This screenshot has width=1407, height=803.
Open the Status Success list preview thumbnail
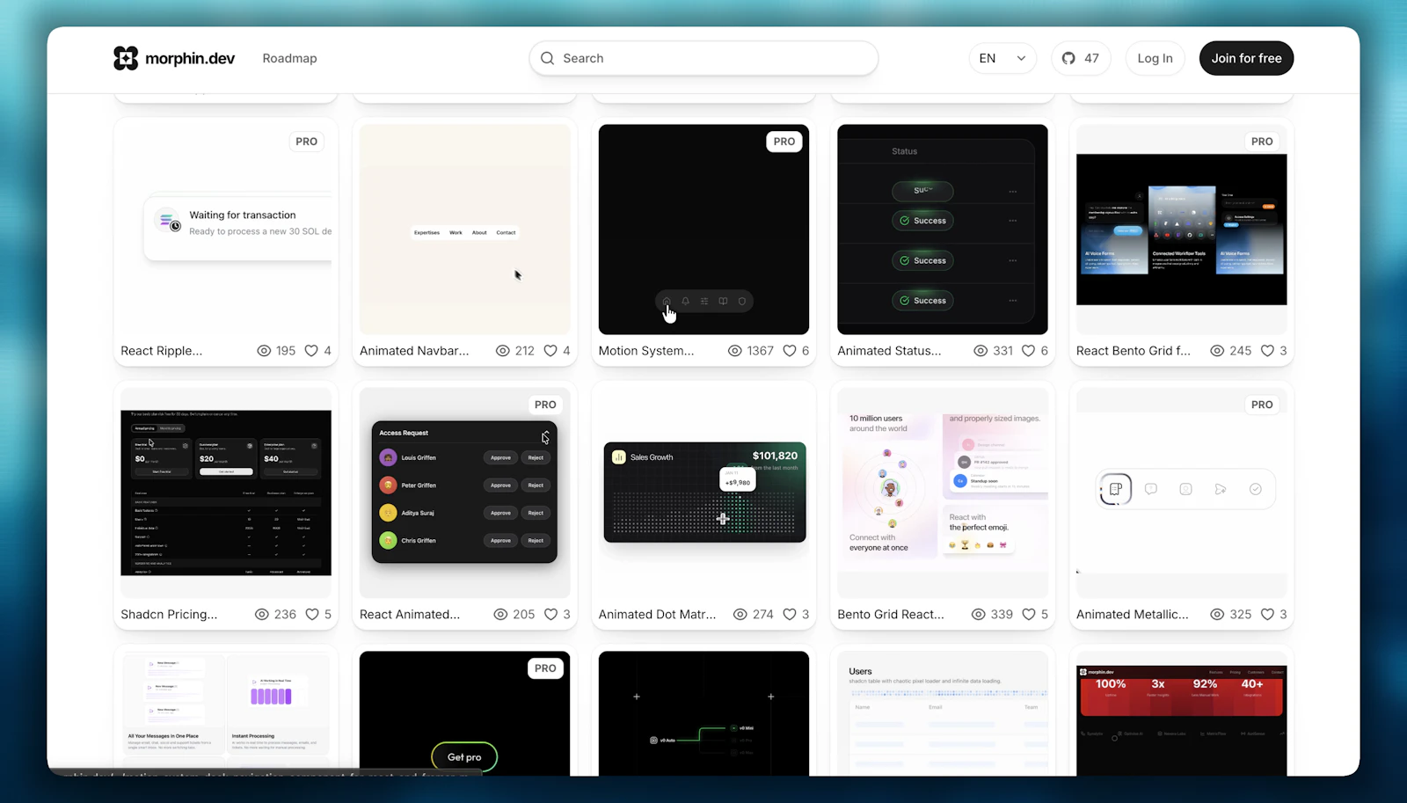point(943,230)
